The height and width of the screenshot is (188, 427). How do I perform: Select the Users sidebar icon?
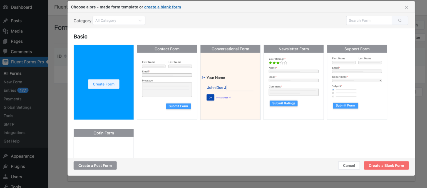tap(6, 176)
